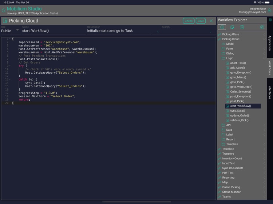The height and width of the screenshot is (204, 273).
Task: Switch to the Workflows side tab
Action: [x=270, y=68]
